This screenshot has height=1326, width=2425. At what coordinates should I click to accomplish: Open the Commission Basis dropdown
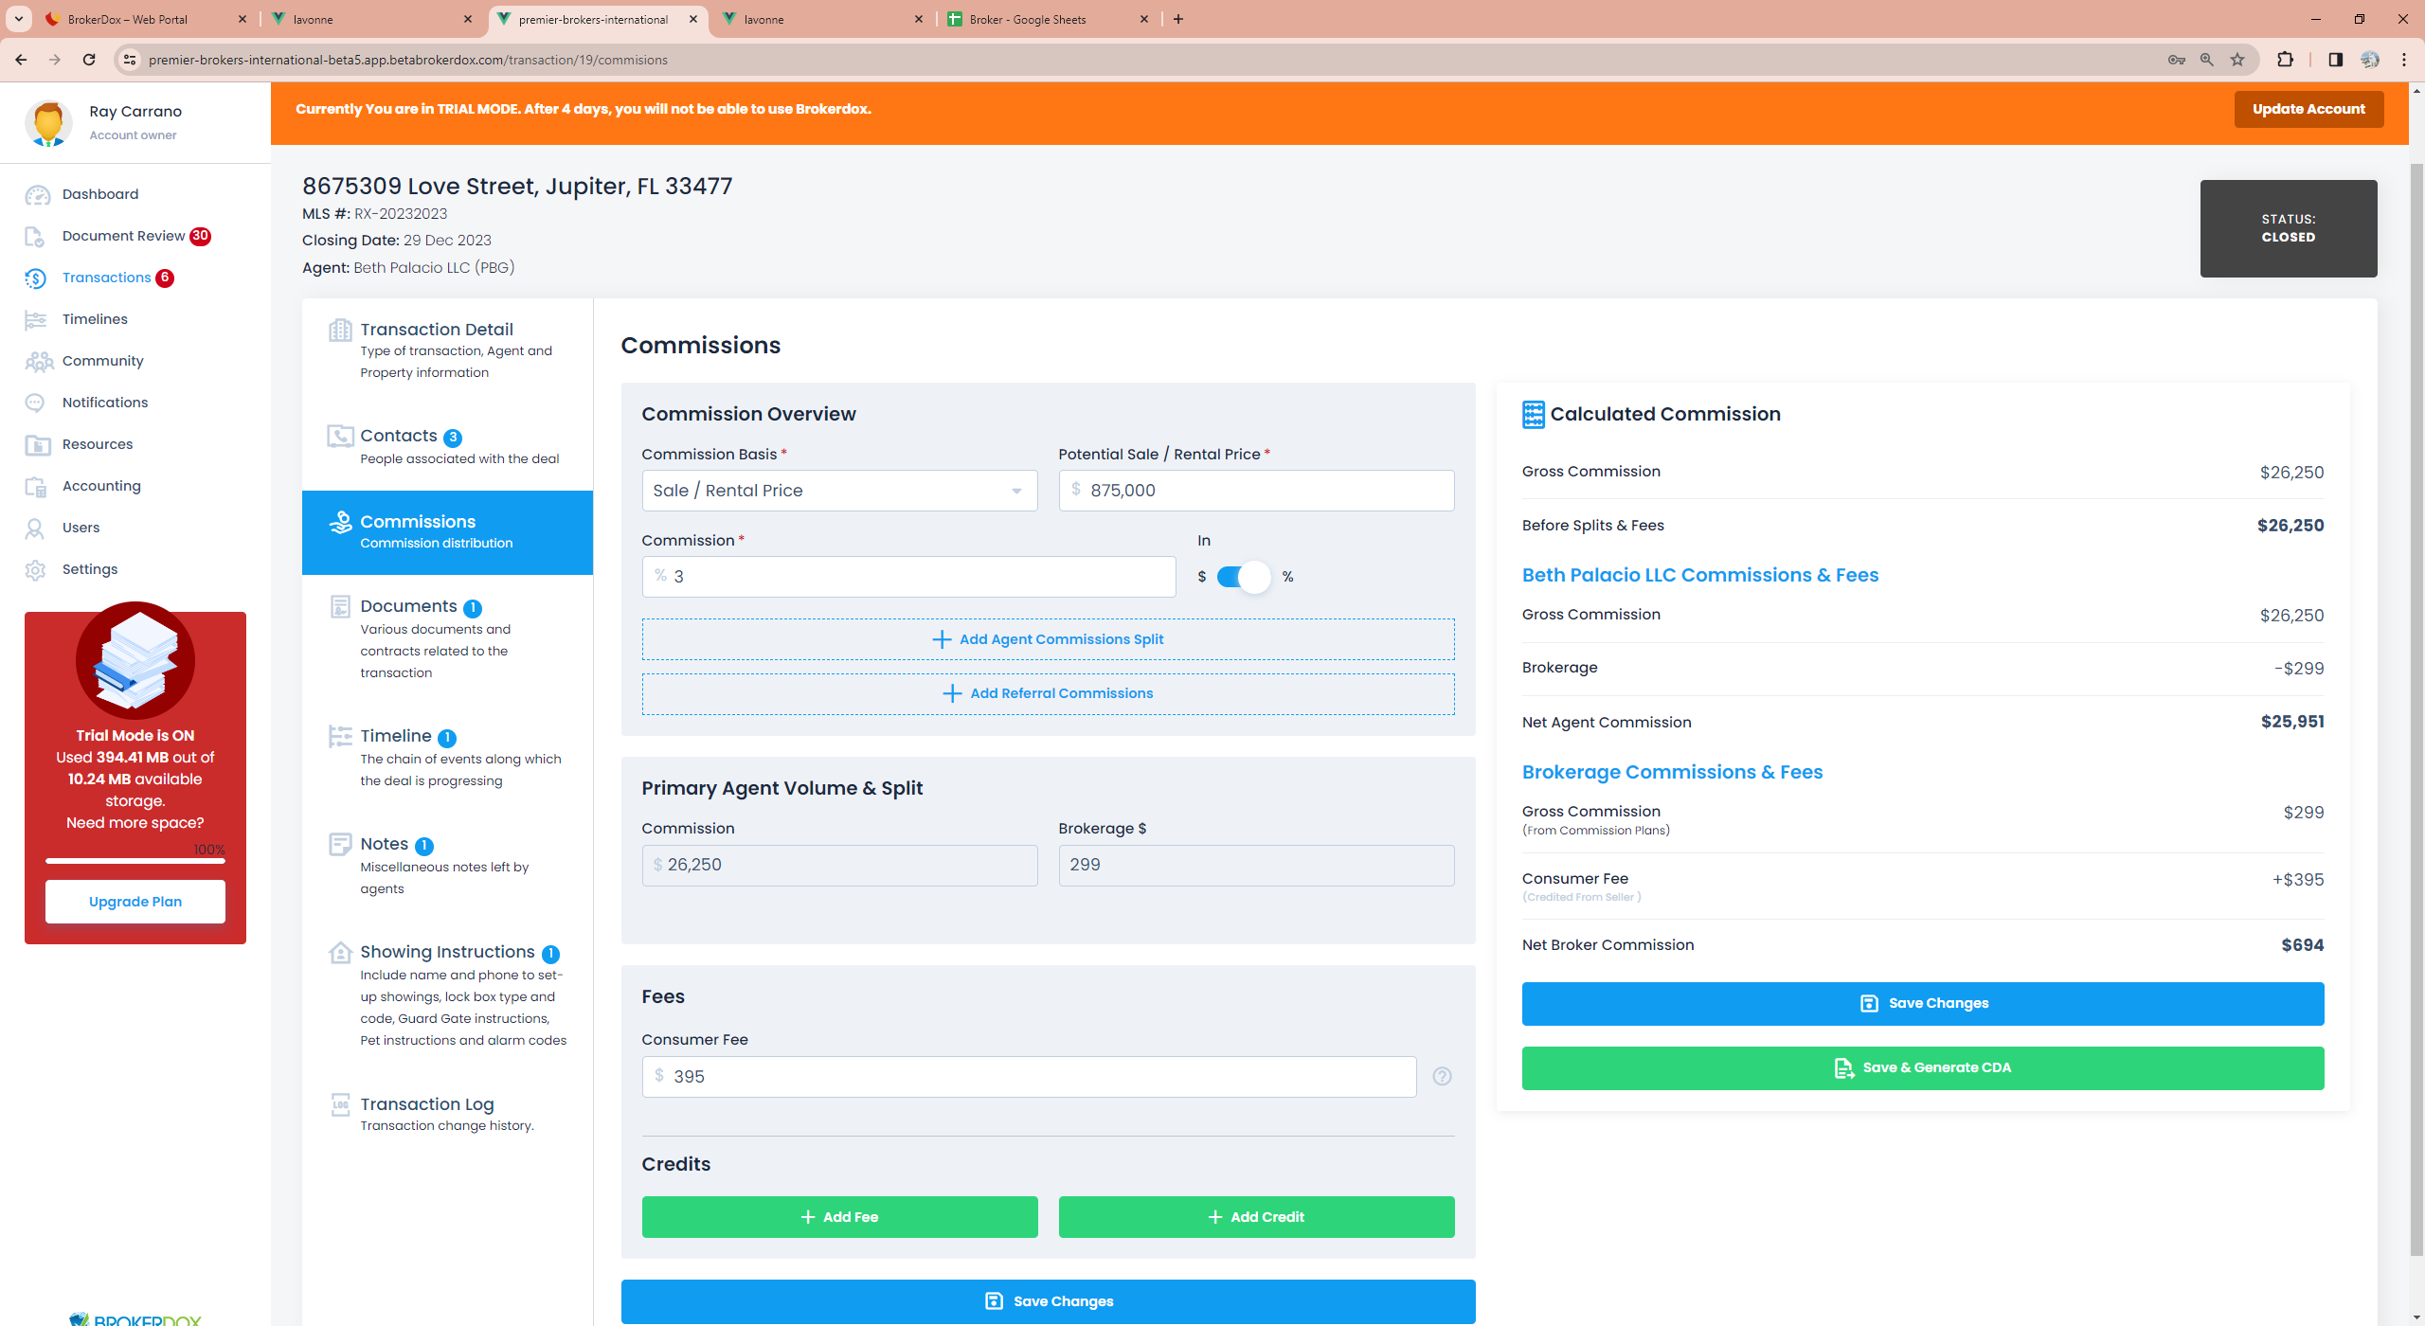pyautogui.click(x=839, y=491)
